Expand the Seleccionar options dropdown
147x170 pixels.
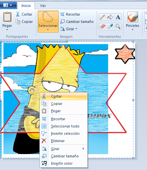[48, 30]
